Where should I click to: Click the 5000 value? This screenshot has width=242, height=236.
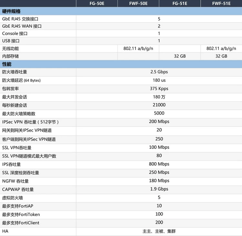coord(159,113)
